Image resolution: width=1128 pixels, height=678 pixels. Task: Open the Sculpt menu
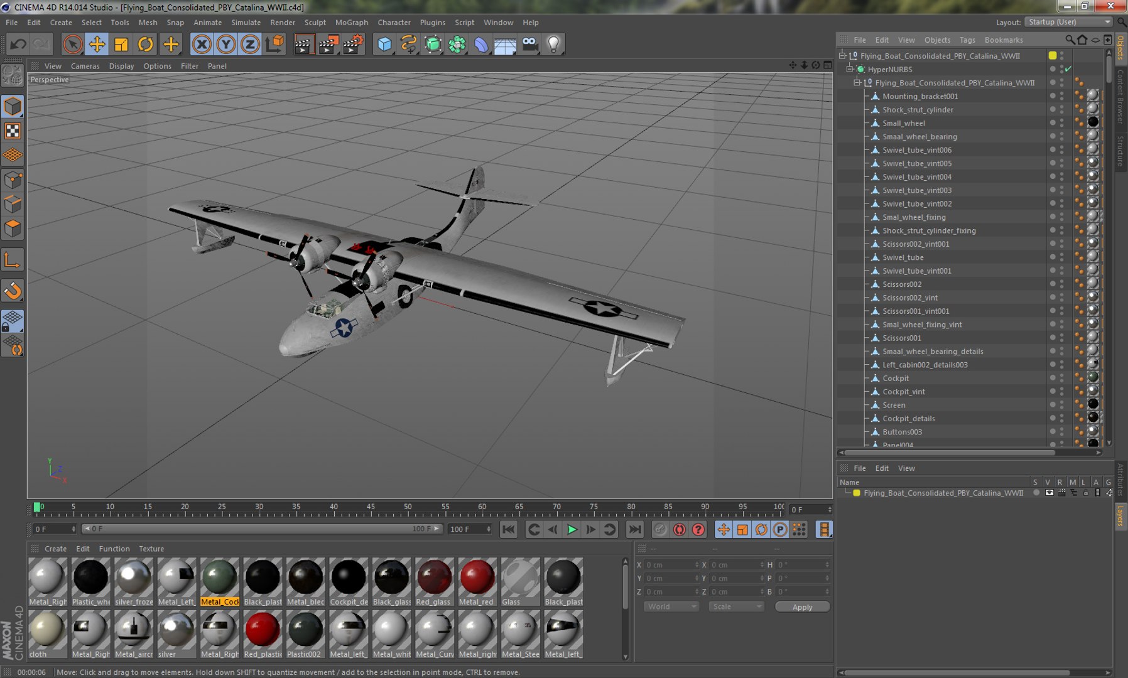pyautogui.click(x=315, y=22)
